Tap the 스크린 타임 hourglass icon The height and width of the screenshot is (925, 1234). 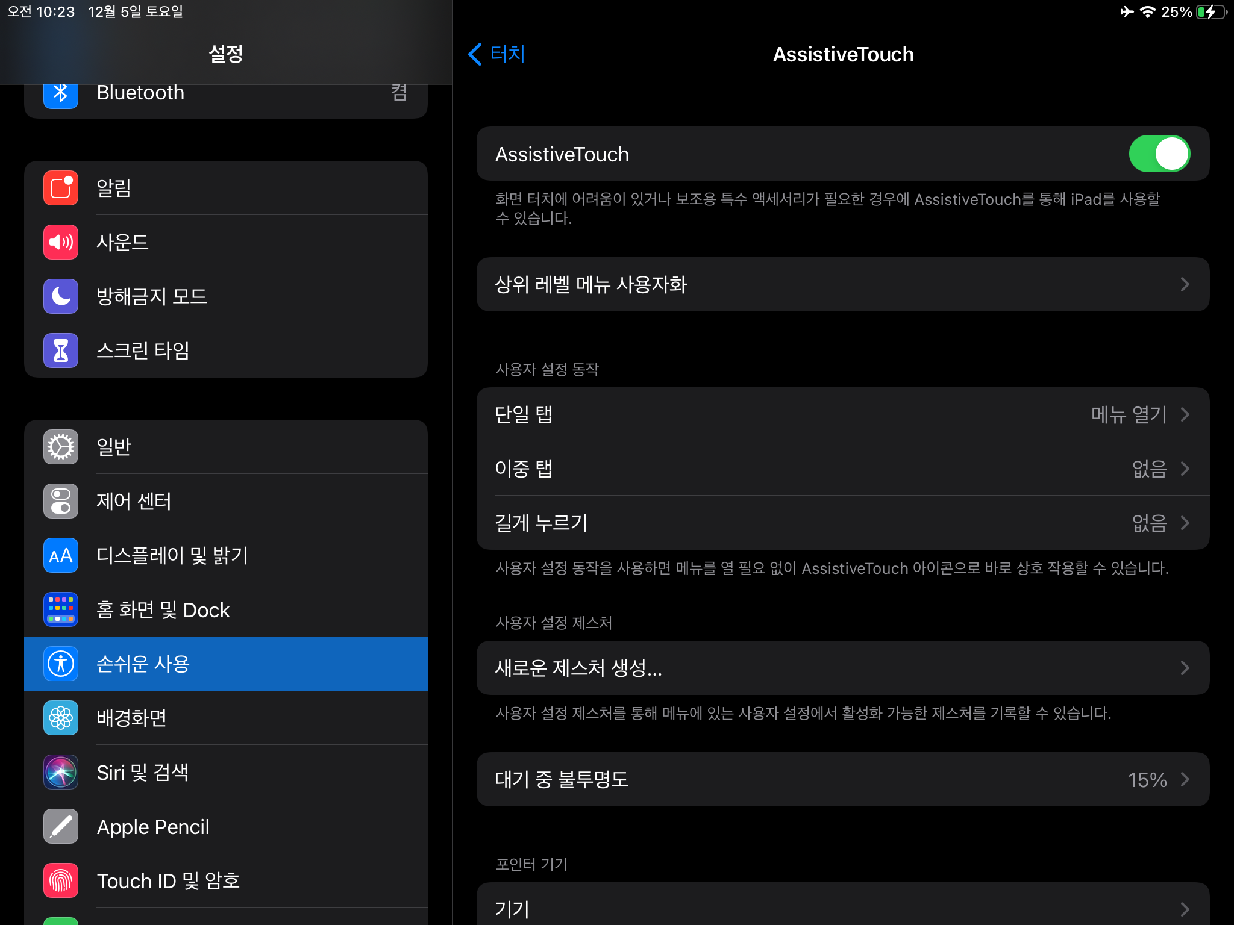click(61, 350)
